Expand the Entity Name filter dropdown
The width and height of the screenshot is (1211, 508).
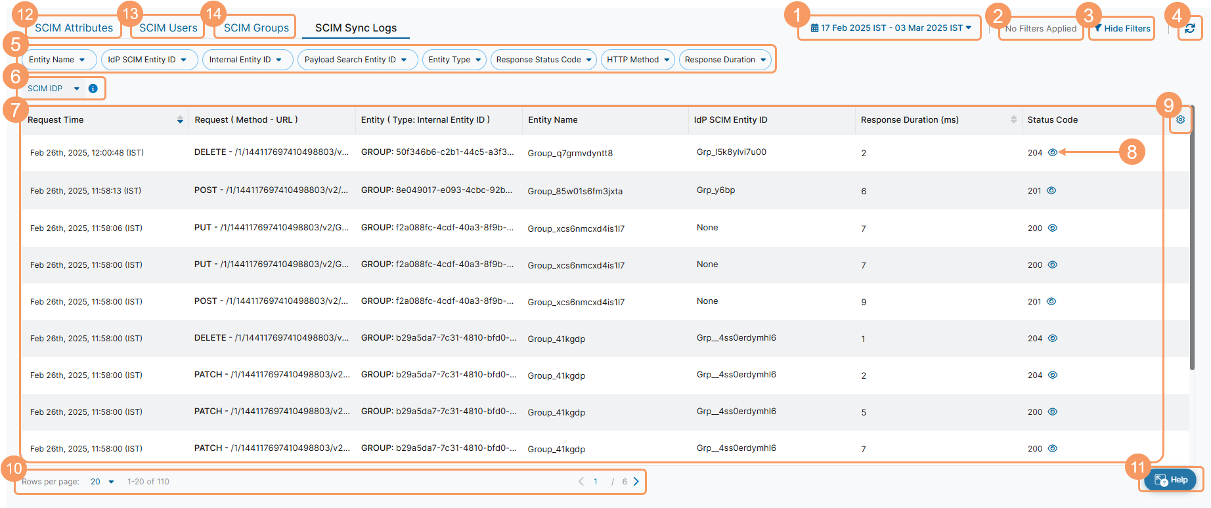pyautogui.click(x=58, y=60)
